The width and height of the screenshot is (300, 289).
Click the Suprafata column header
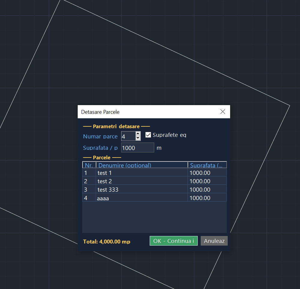coord(207,165)
